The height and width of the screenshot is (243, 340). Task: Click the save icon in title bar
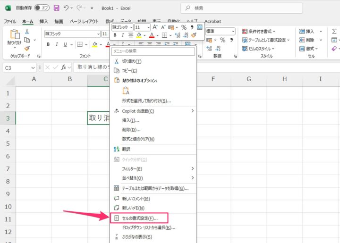[57, 8]
